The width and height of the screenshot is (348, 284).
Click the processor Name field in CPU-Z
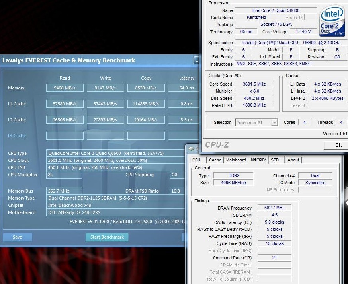click(x=276, y=10)
